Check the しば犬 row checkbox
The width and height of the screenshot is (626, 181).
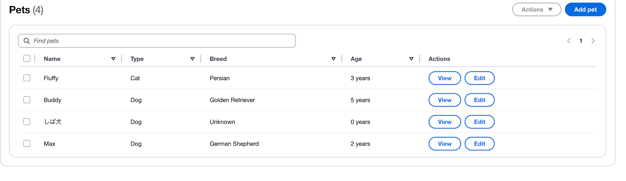[27, 122]
